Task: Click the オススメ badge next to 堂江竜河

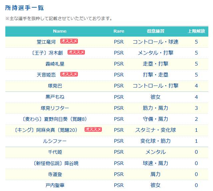Action: click(69, 41)
